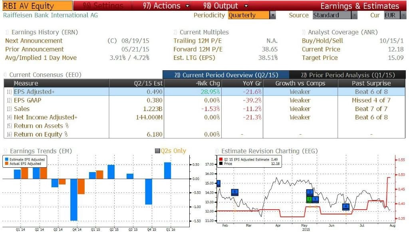Click Next Announcement date 08/19/15
Image resolution: width=409 pixels, height=232 pixels.
pos(135,41)
